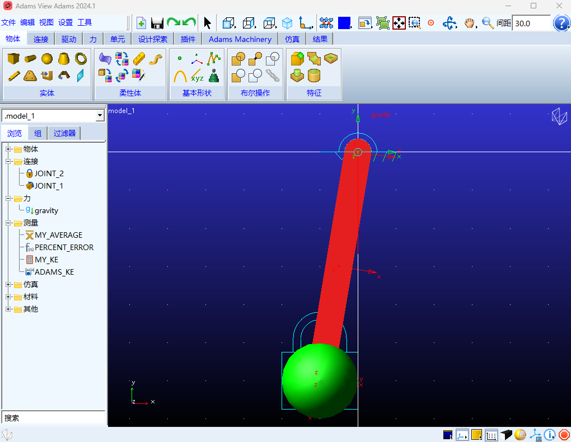Open the blue info icon in status bar
571x442 pixels.
coord(550,435)
